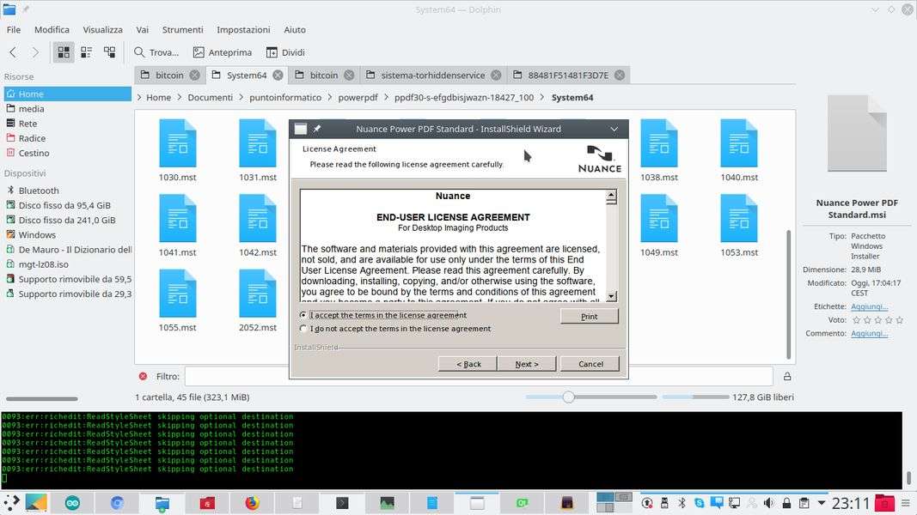The image size is (917, 515).
Task: Close the Filtro filter bar
Action: coord(143,377)
